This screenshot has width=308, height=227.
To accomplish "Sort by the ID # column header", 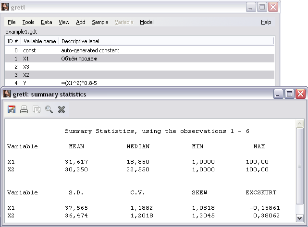I will coord(13,41).
